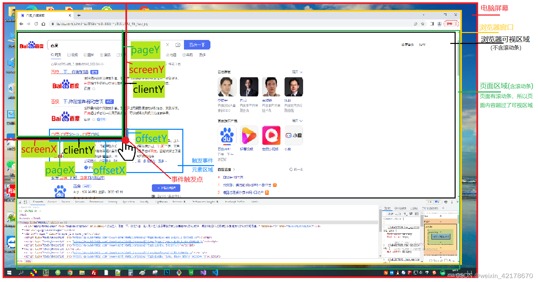Open Baidu image search camera icon

[x=178, y=45]
